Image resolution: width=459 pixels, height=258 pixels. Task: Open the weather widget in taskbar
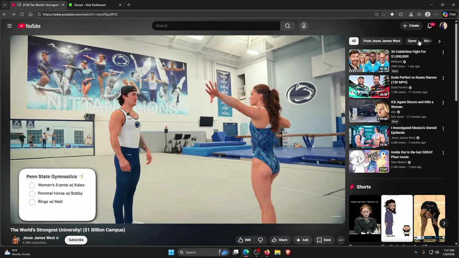(x=17, y=252)
